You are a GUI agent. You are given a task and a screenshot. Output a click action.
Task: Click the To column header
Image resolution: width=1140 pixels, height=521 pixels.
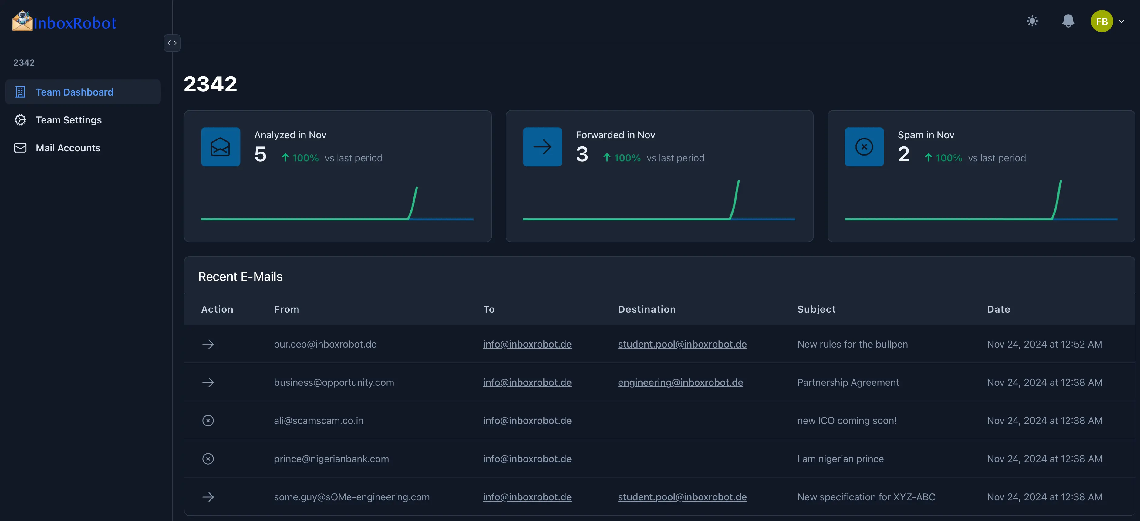(x=489, y=309)
